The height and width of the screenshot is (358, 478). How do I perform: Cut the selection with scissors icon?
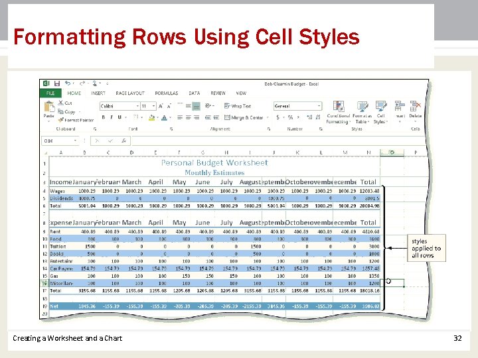[60, 103]
